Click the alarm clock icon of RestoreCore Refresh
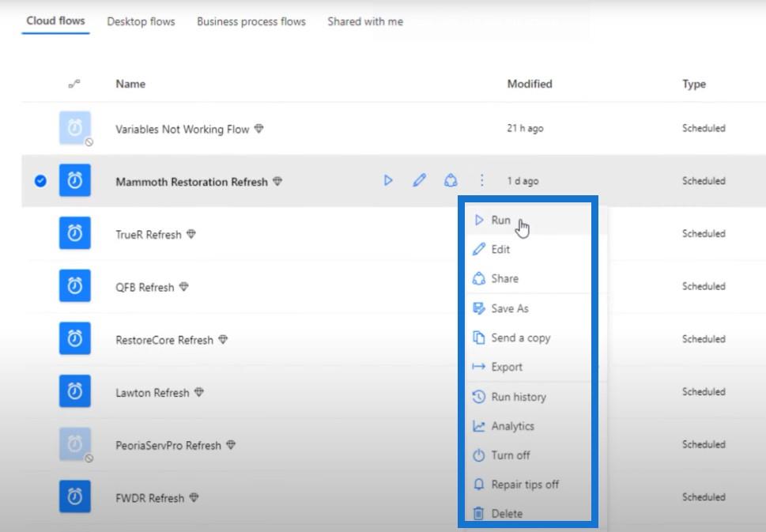The width and height of the screenshot is (766, 532). pyautogui.click(x=75, y=338)
